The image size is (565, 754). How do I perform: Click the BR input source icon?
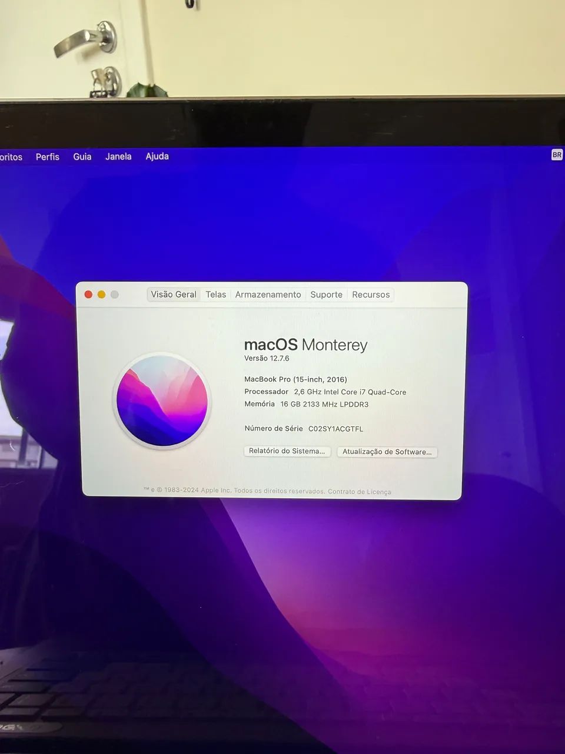[557, 155]
